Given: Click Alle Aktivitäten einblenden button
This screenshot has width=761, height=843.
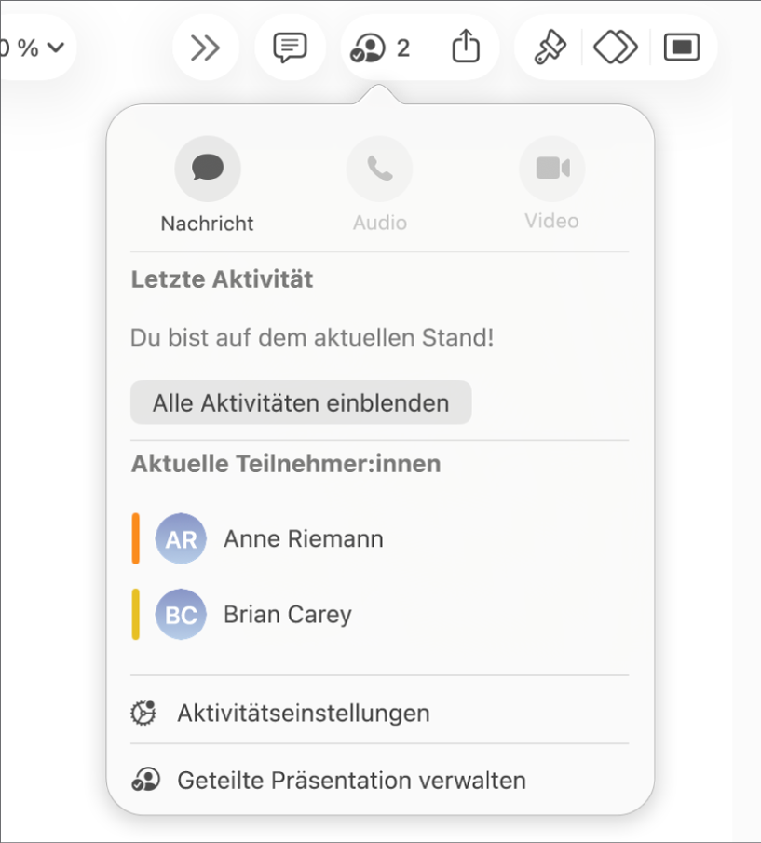Looking at the screenshot, I should point(301,402).
